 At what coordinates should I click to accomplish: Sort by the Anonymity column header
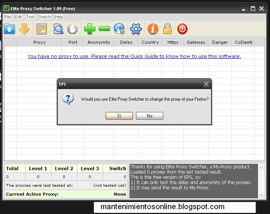(x=99, y=42)
